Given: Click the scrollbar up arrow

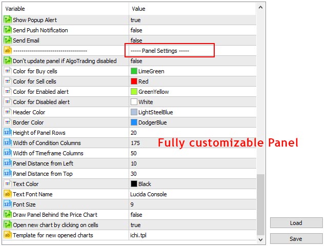Looking at the screenshot, I should 261,8.
